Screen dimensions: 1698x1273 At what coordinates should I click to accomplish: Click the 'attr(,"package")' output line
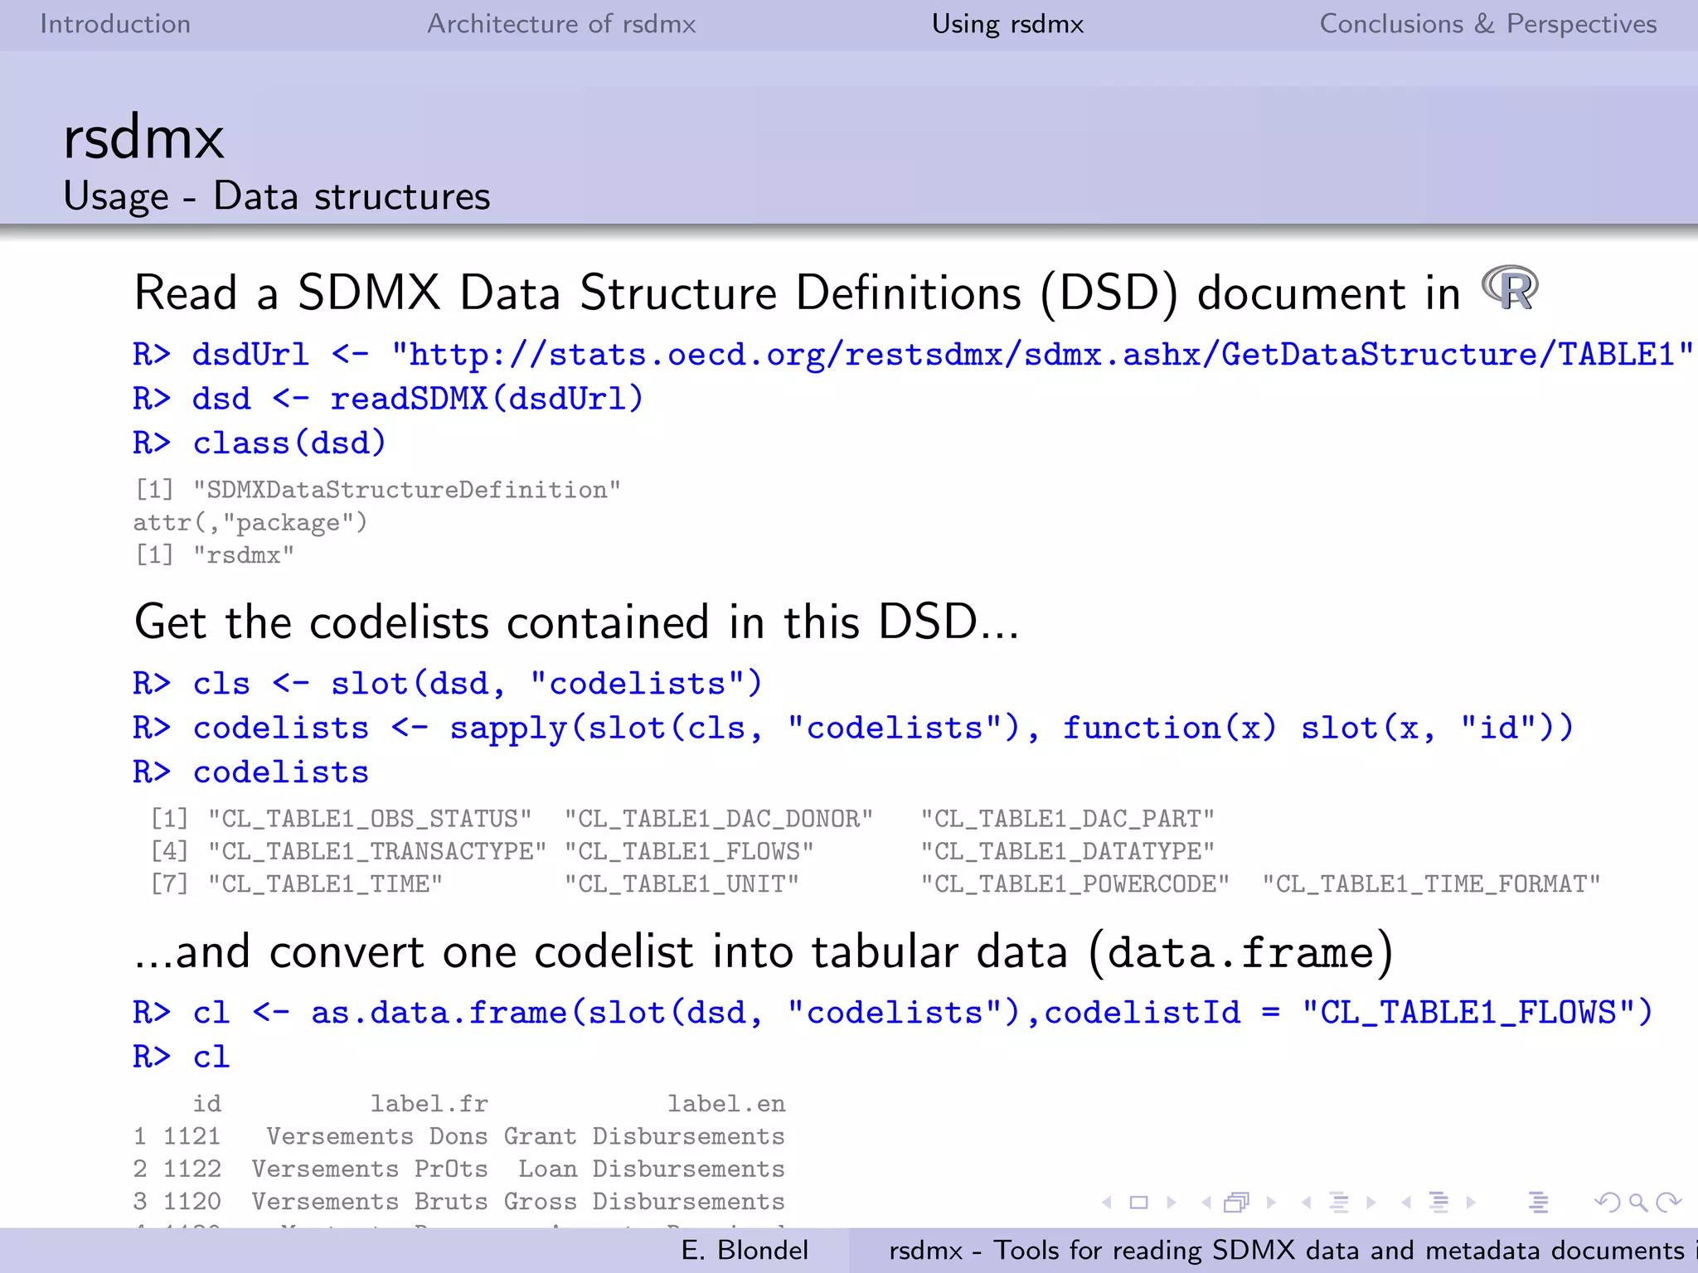pyautogui.click(x=250, y=523)
